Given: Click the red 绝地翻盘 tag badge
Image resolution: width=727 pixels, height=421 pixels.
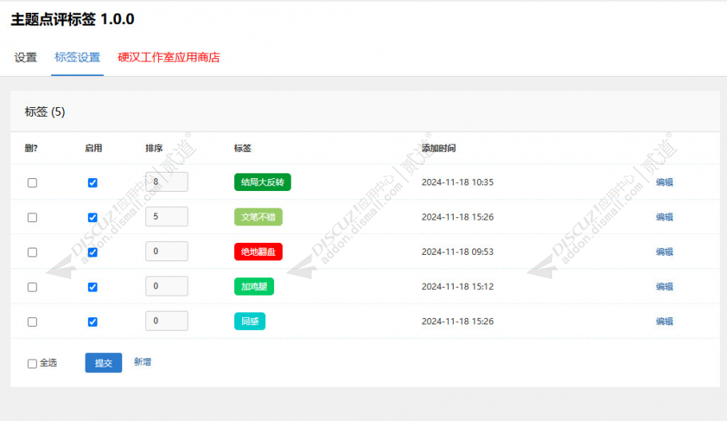Looking at the screenshot, I should pyautogui.click(x=258, y=252).
